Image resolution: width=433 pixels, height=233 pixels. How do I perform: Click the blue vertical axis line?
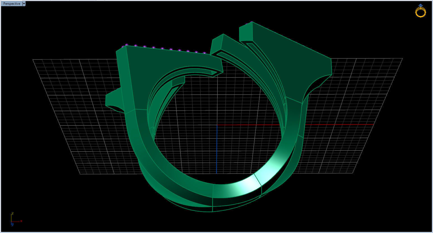[217, 149]
